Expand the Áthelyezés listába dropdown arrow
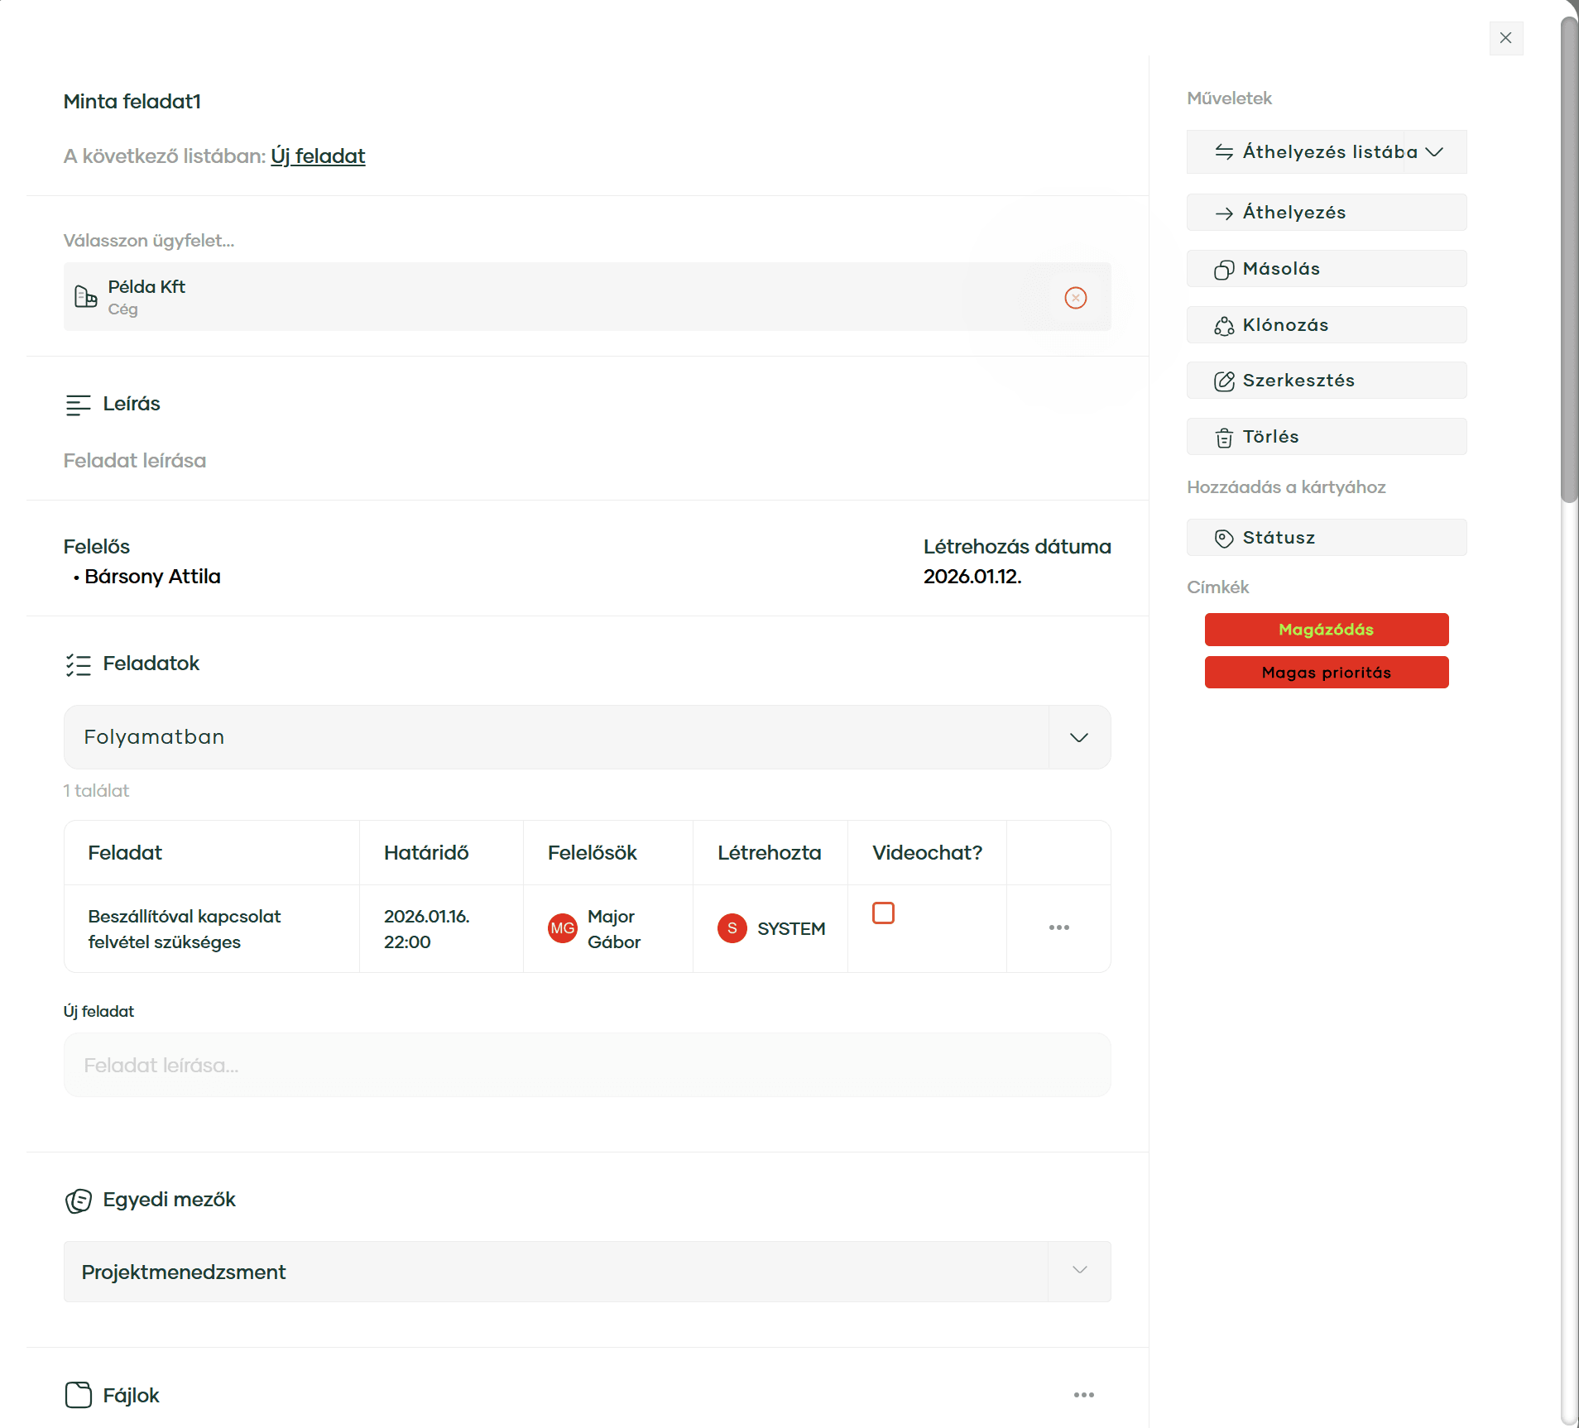1579x1428 pixels. [1434, 152]
